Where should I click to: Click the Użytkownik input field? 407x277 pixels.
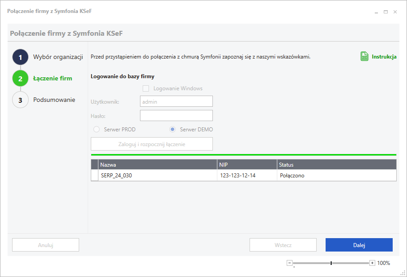176,101
